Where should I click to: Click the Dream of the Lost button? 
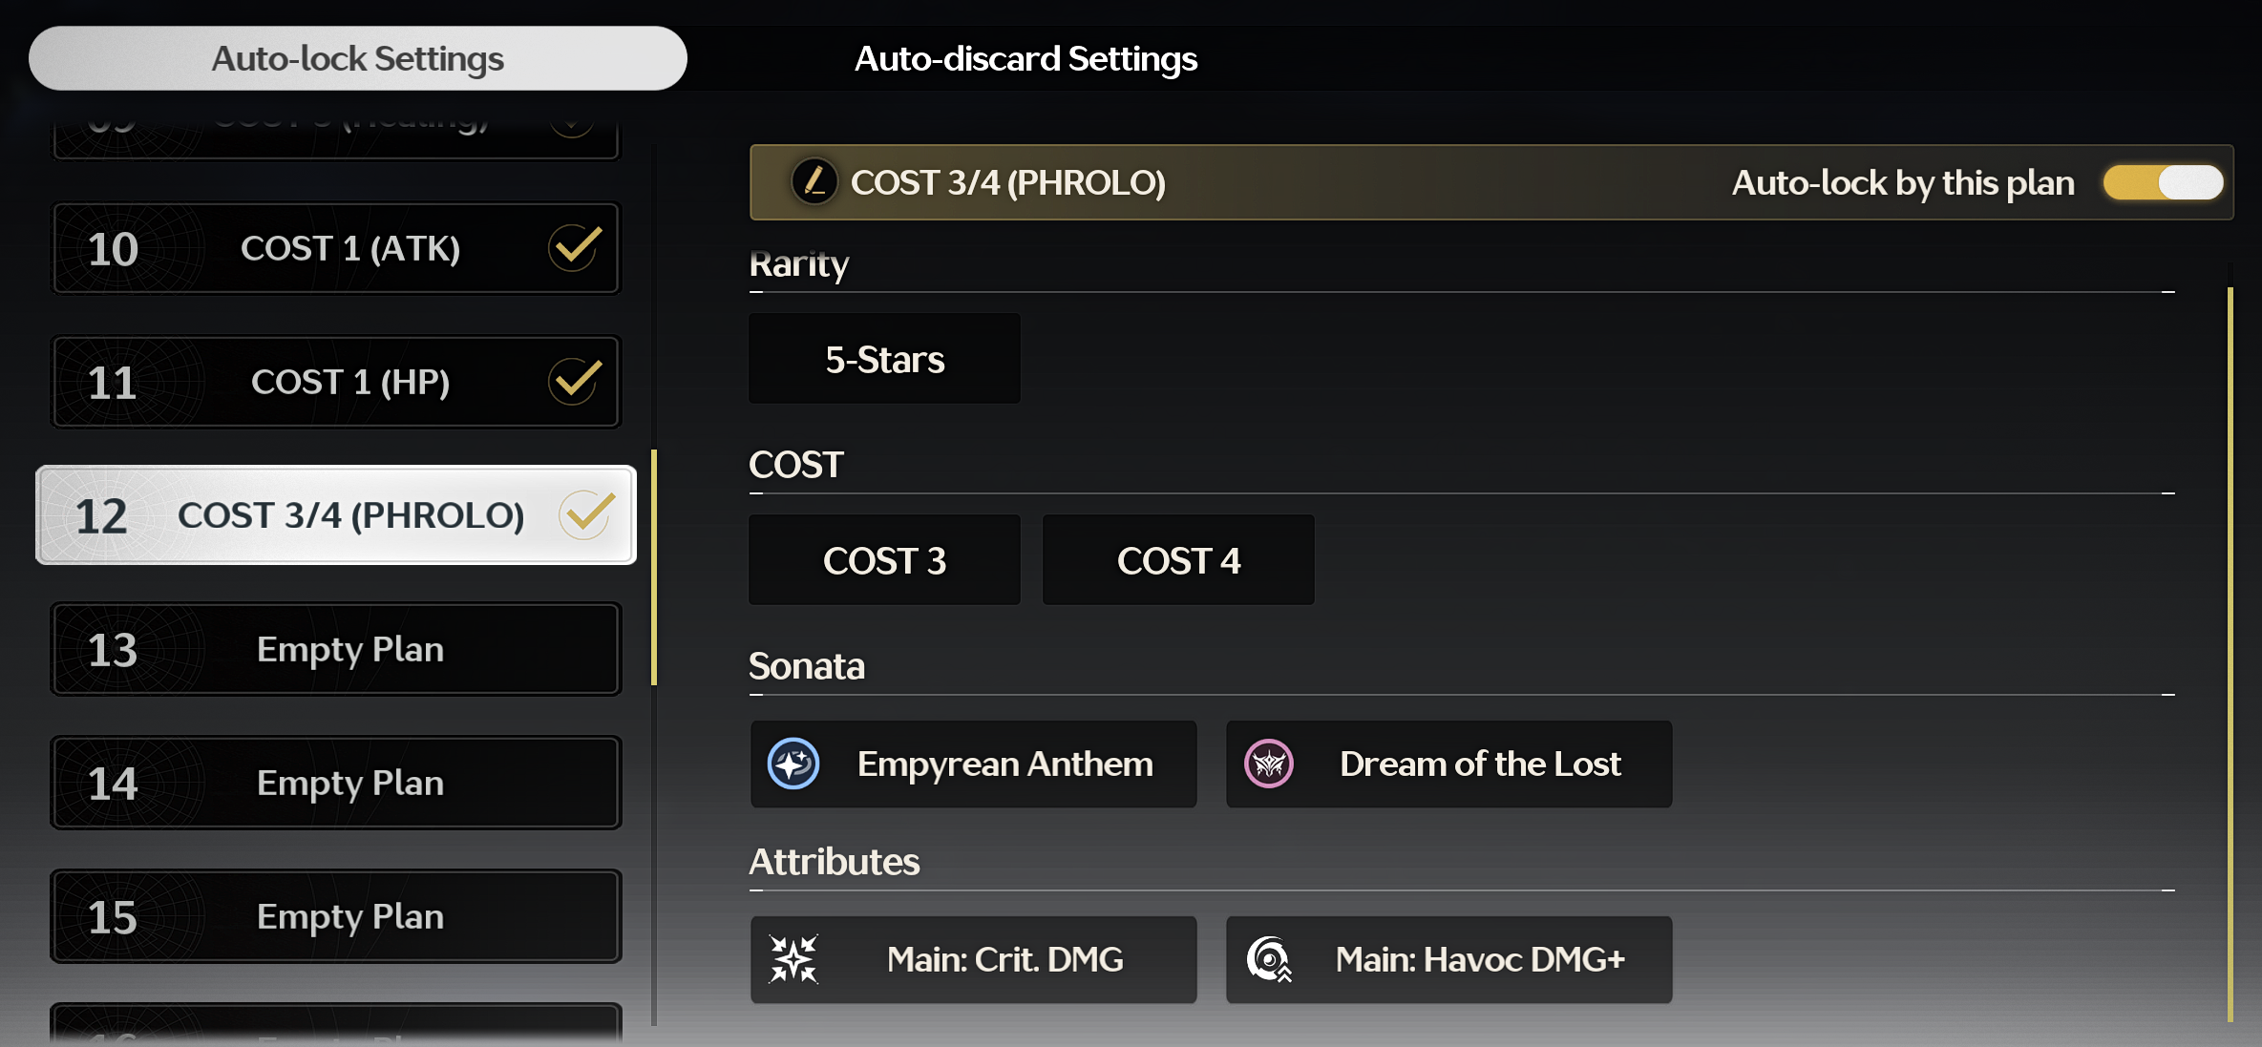[1449, 764]
